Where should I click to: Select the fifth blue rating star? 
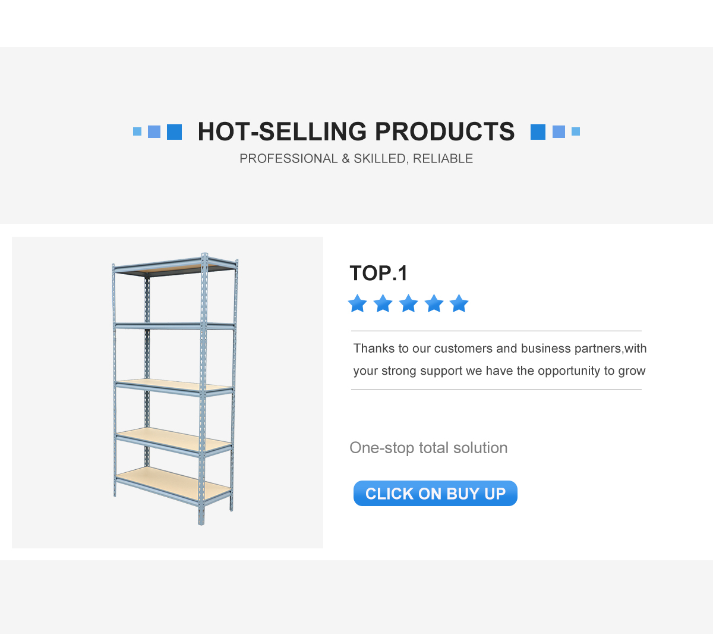point(459,303)
